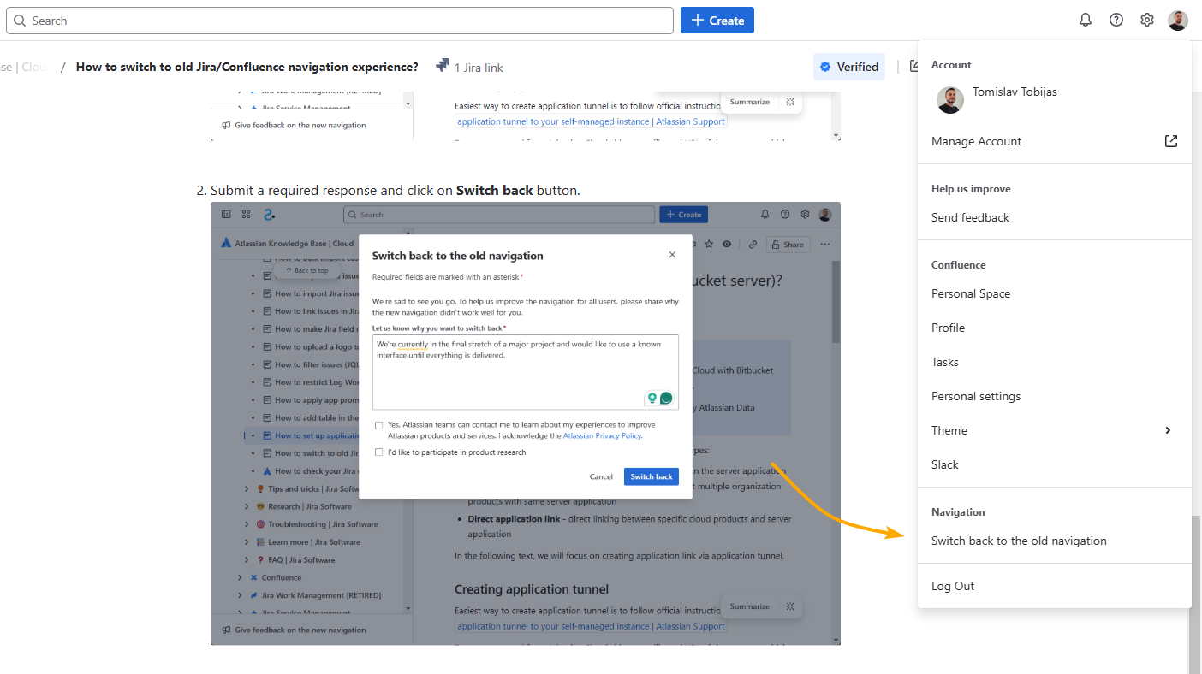Click the Jira link icon beside the page title
Image resolution: width=1202 pixels, height=674 pixels.
coord(443,65)
